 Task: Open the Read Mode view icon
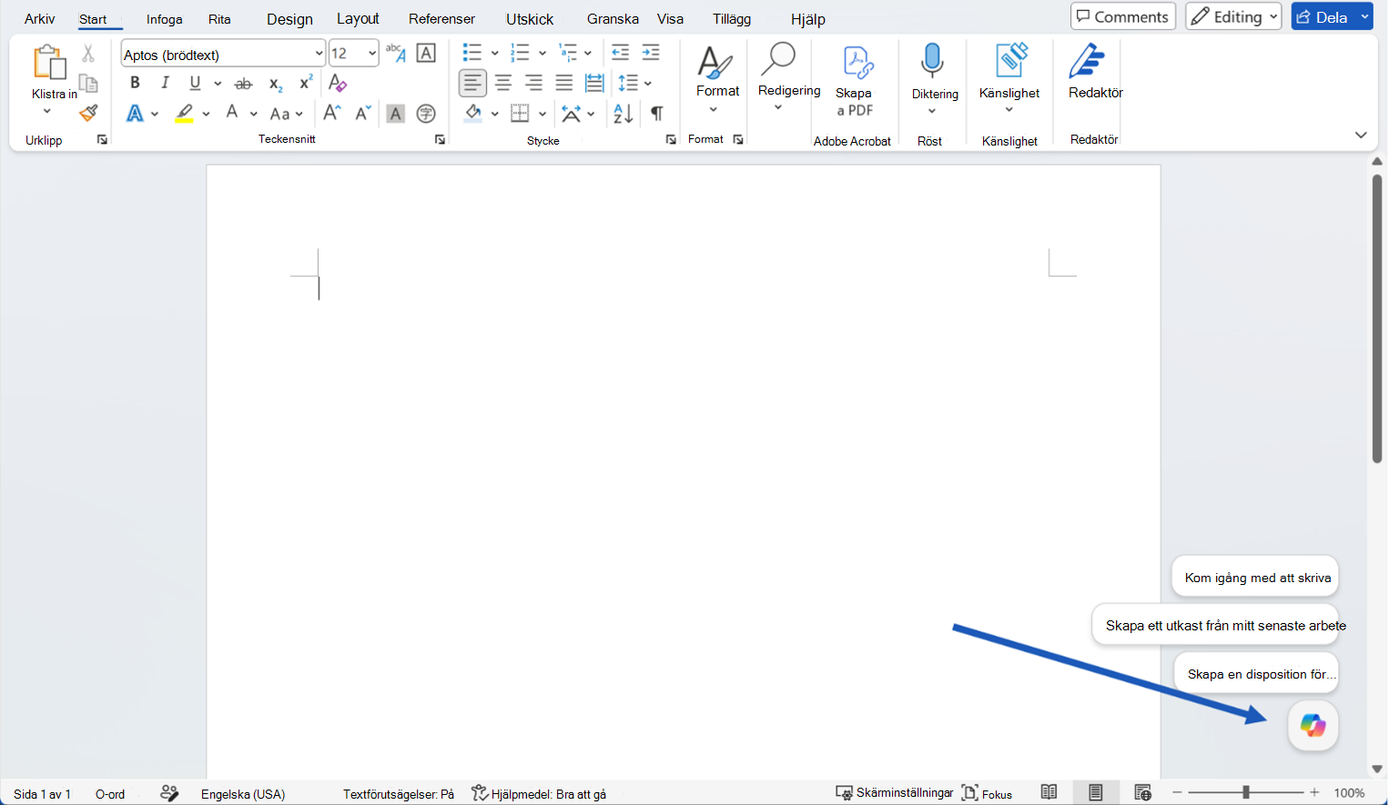[x=1049, y=793]
